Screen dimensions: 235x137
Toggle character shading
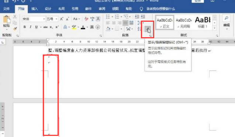(x=92, y=27)
